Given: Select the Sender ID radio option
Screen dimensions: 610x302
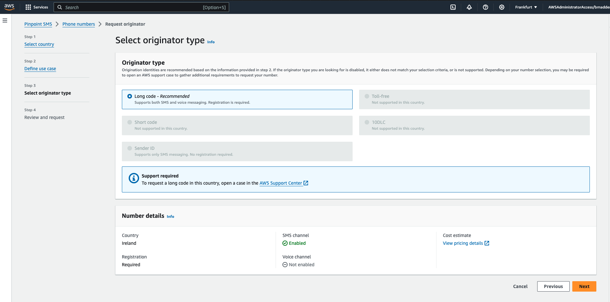Looking at the screenshot, I should pyautogui.click(x=130, y=148).
